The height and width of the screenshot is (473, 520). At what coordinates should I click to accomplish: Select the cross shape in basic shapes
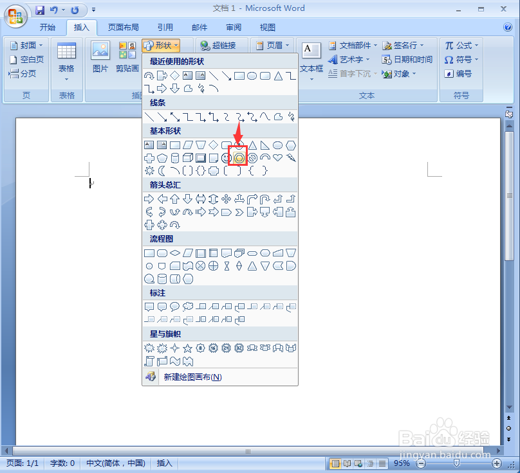point(149,158)
